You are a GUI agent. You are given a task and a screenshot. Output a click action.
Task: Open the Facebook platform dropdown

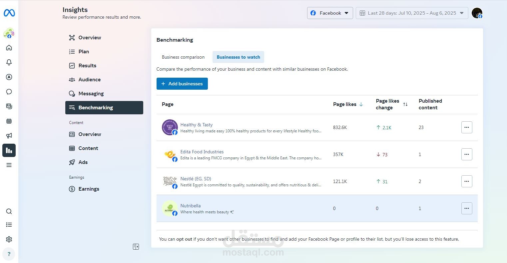(x=330, y=13)
